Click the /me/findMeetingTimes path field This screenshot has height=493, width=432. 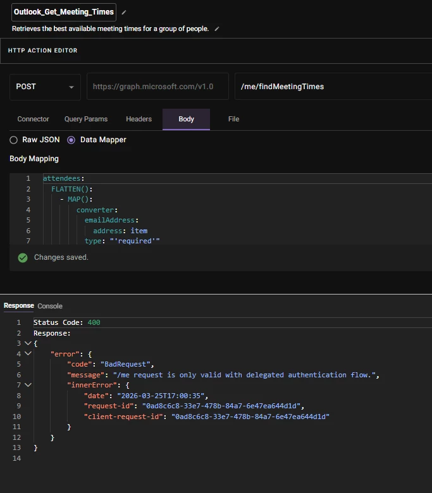point(333,87)
